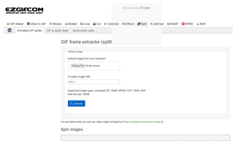This screenshot has height=145, width=236.
Task: Go to the Optimize tool label
Action: coord(113,24)
